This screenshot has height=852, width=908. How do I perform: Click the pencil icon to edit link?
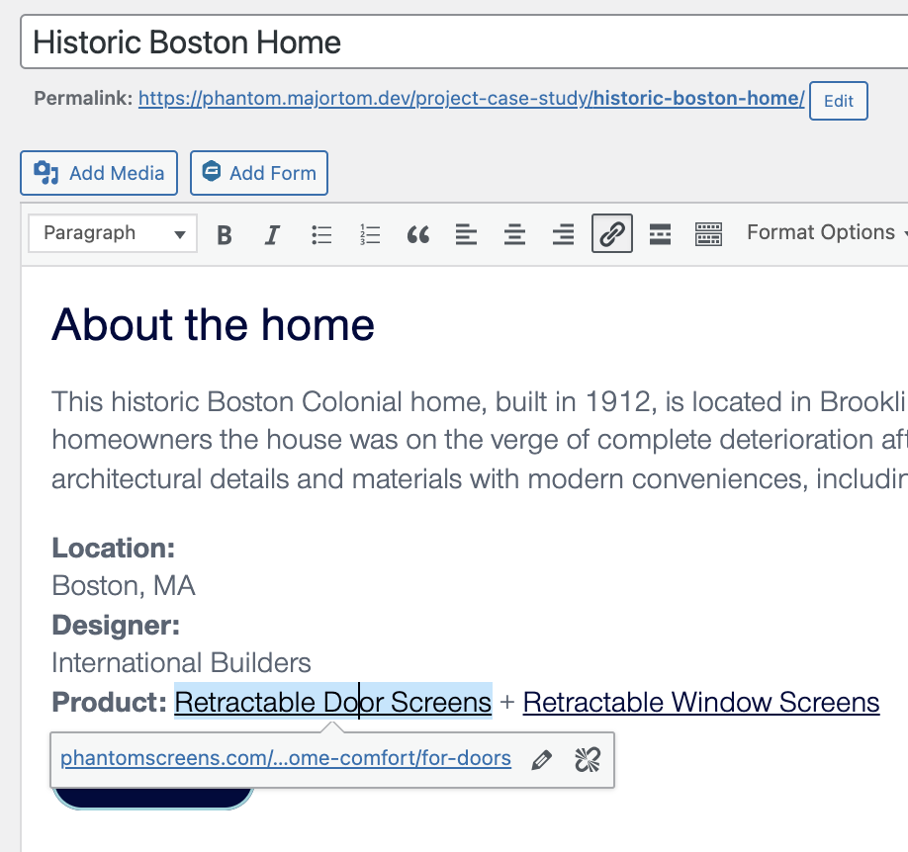(541, 759)
